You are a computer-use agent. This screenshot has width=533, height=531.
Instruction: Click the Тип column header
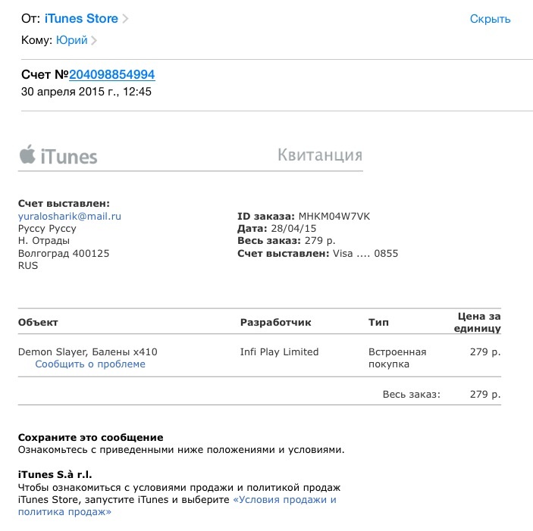[x=378, y=323]
